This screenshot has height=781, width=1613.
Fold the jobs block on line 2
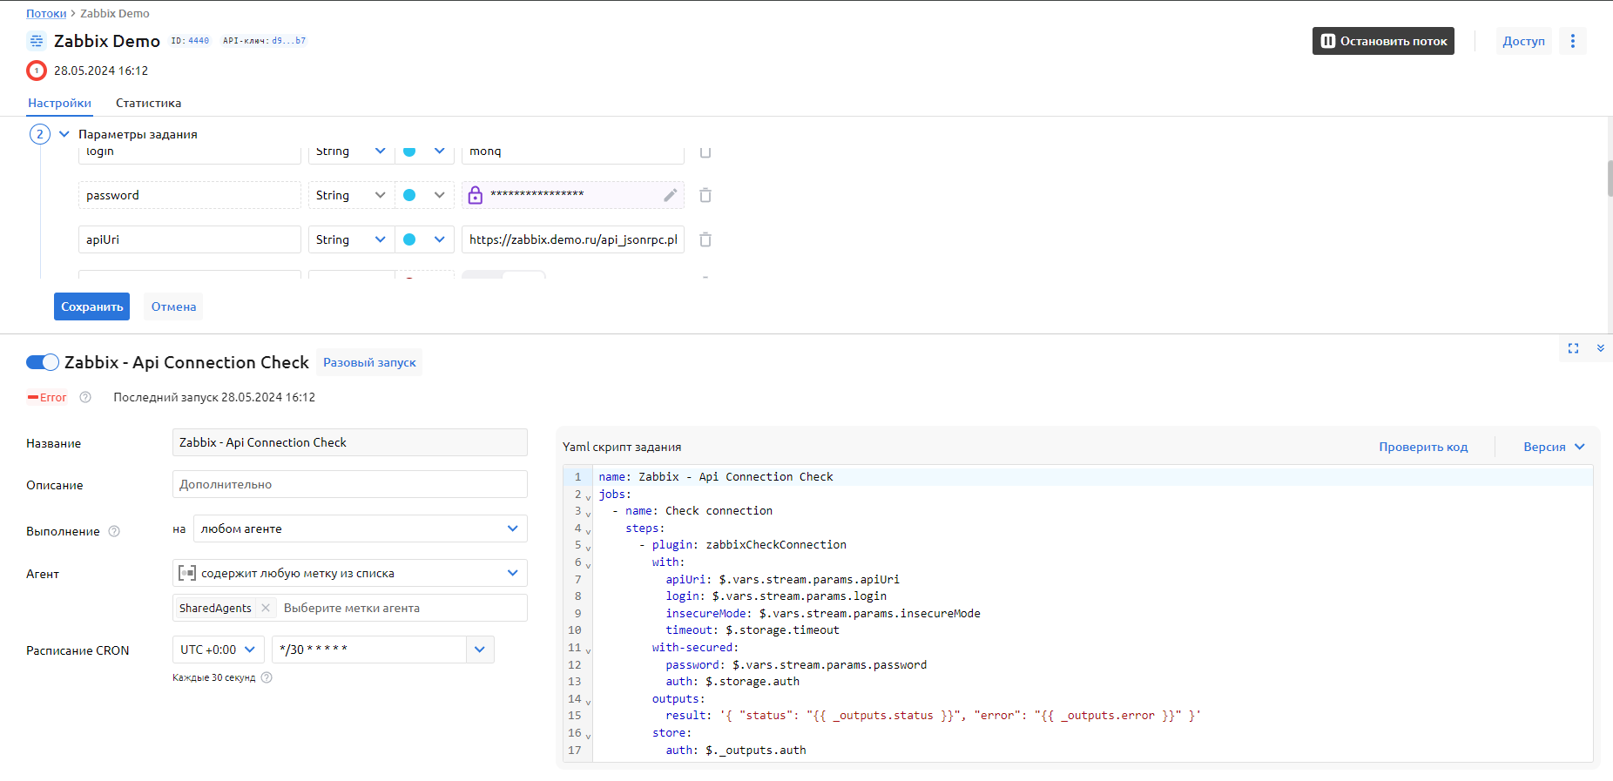(x=589, y=496)
